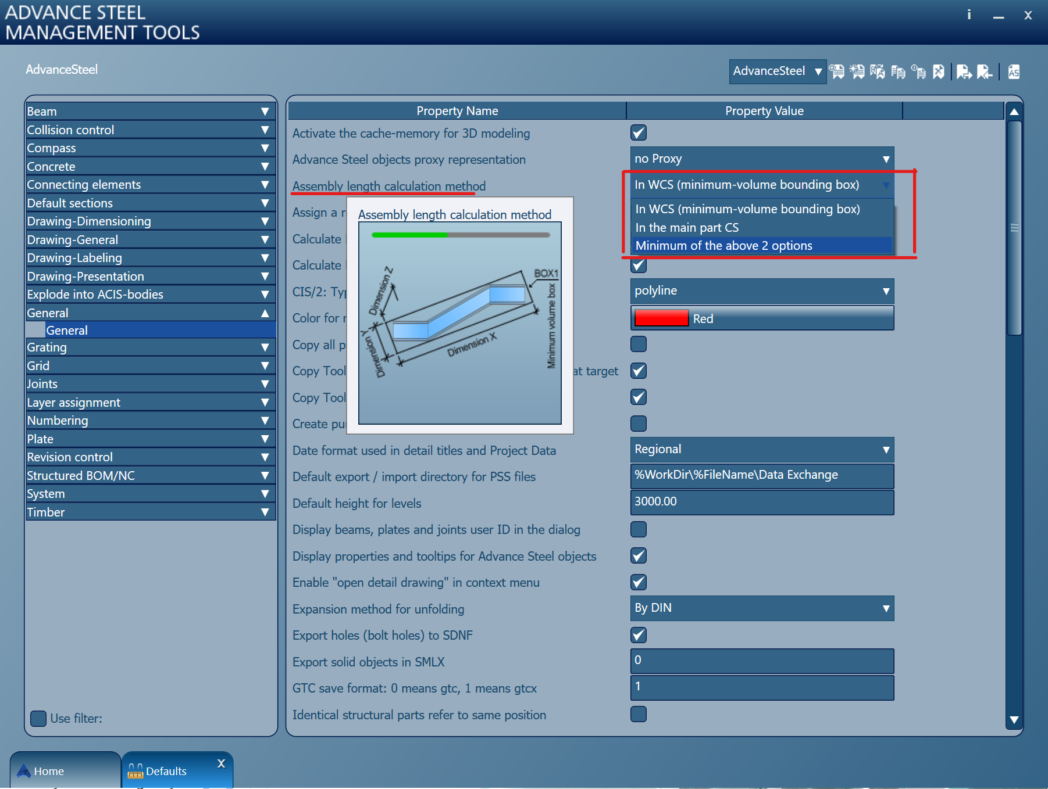Select the General sub-item under General

(x=161, y=331)
